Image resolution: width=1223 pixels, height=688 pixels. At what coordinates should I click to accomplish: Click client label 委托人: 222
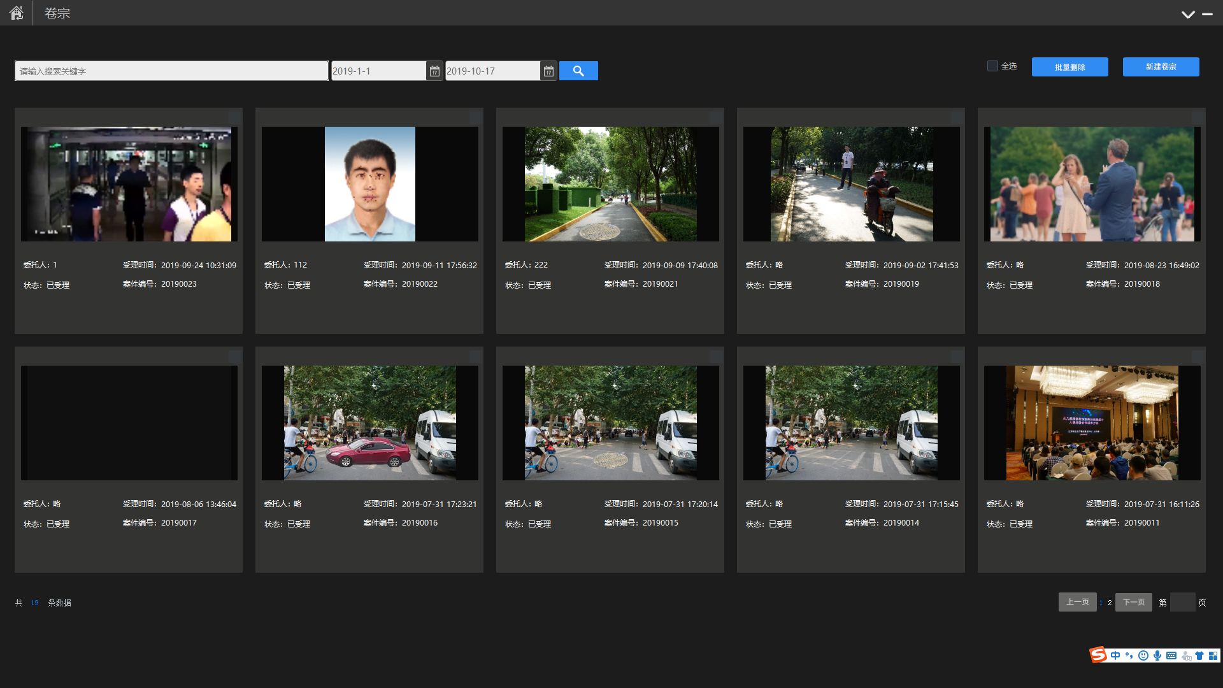point(526,265)
